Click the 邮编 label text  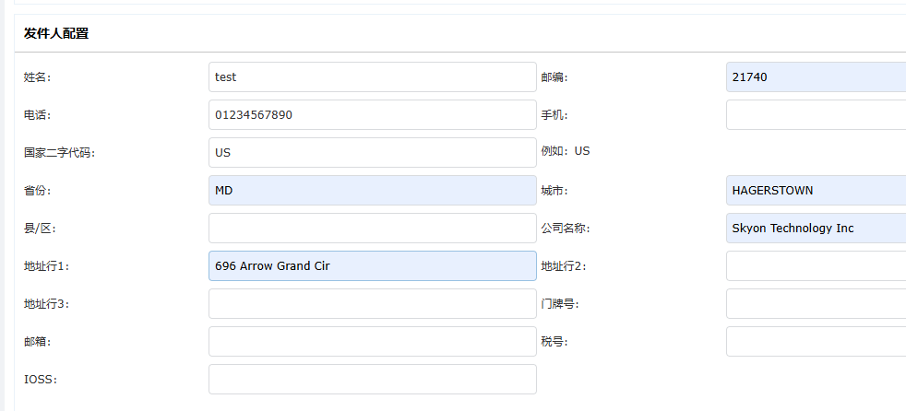[x=554, y=77]
